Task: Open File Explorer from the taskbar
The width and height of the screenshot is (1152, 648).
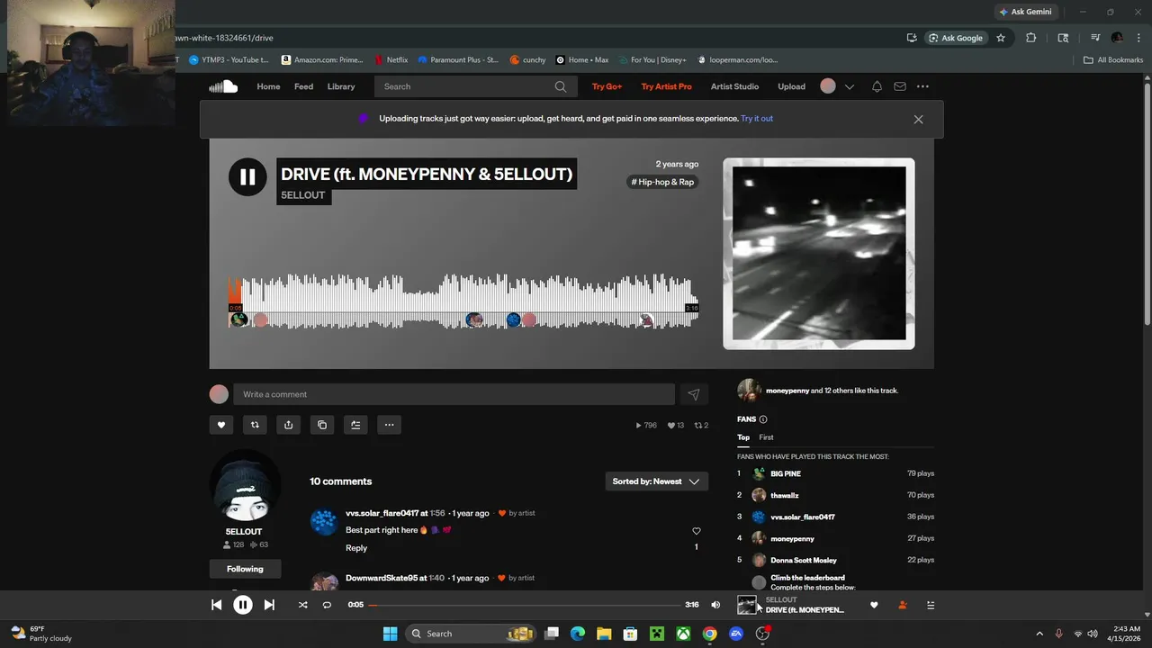Action: 604,634
